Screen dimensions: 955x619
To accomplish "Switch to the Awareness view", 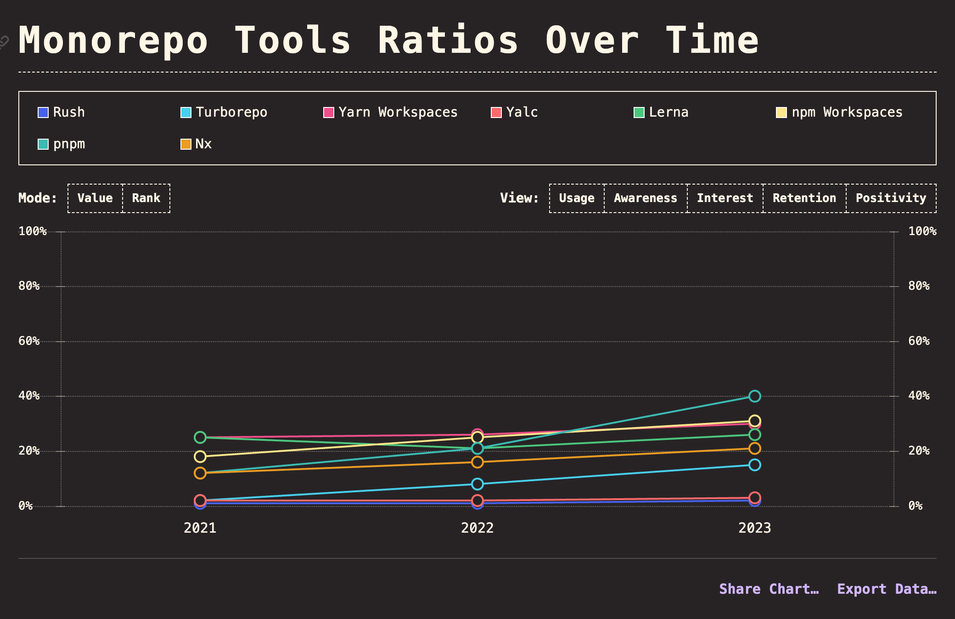I will [645, 198].
